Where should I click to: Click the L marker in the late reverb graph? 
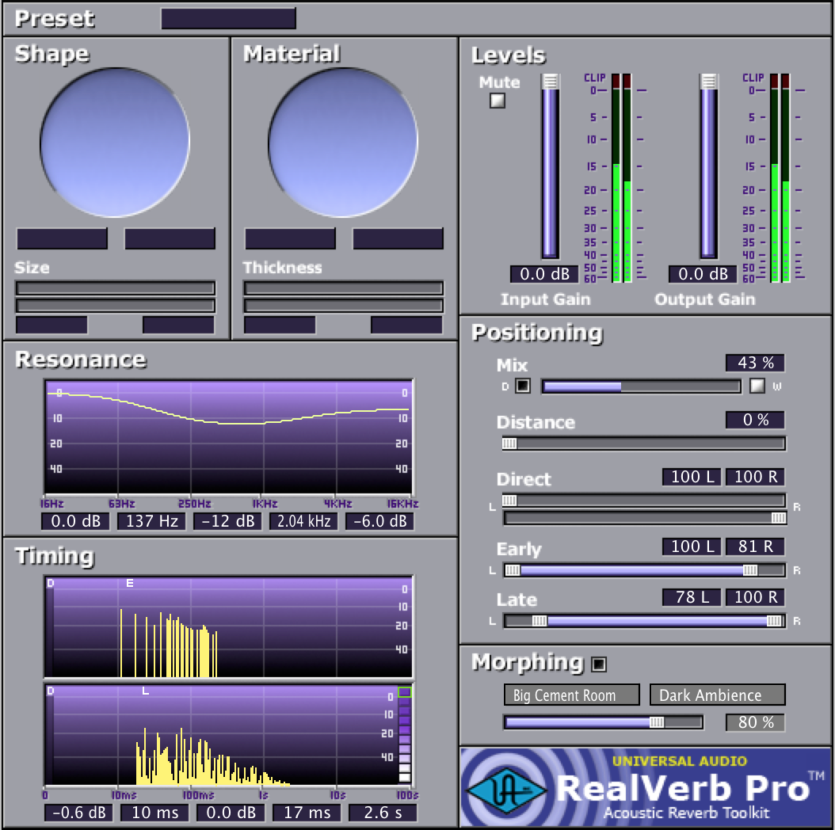point(146,691)
